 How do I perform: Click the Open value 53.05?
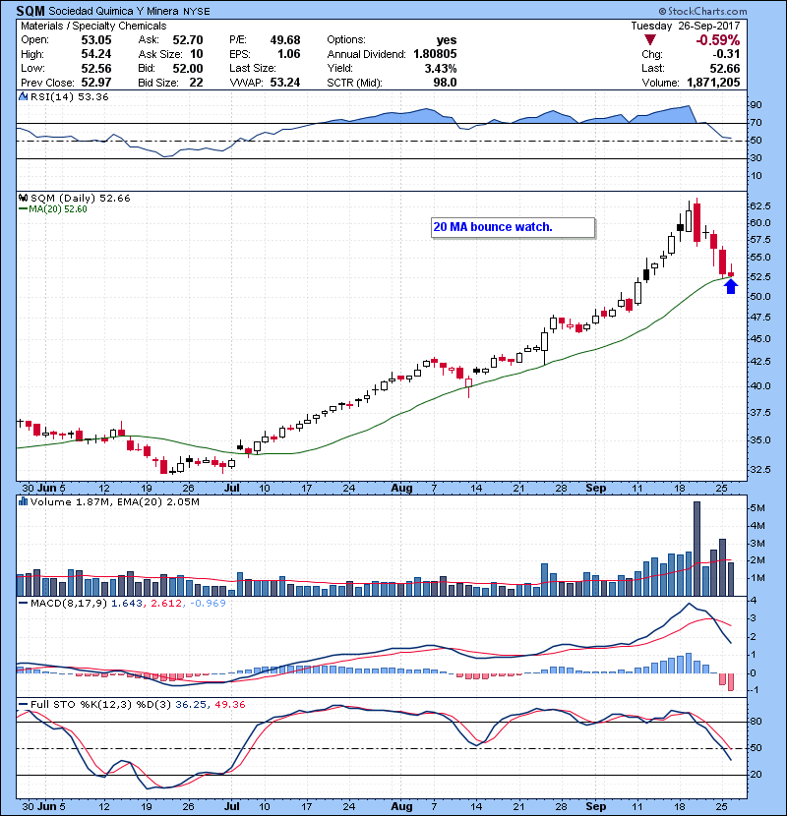pos(95,40)
